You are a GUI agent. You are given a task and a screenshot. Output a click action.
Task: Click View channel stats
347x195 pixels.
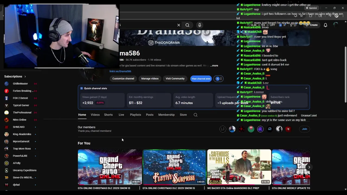point(201,79)
